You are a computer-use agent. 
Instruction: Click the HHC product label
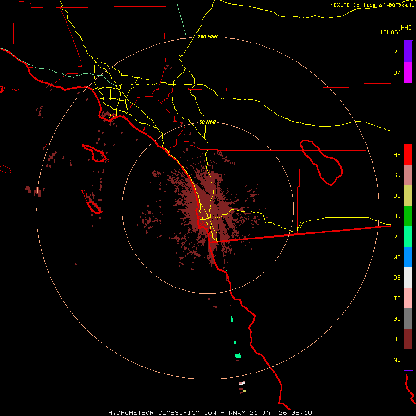(x=406, y=28)
